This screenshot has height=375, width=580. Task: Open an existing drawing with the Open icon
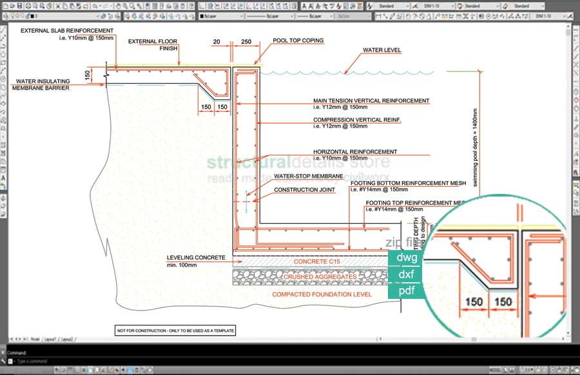click(12, 5)
